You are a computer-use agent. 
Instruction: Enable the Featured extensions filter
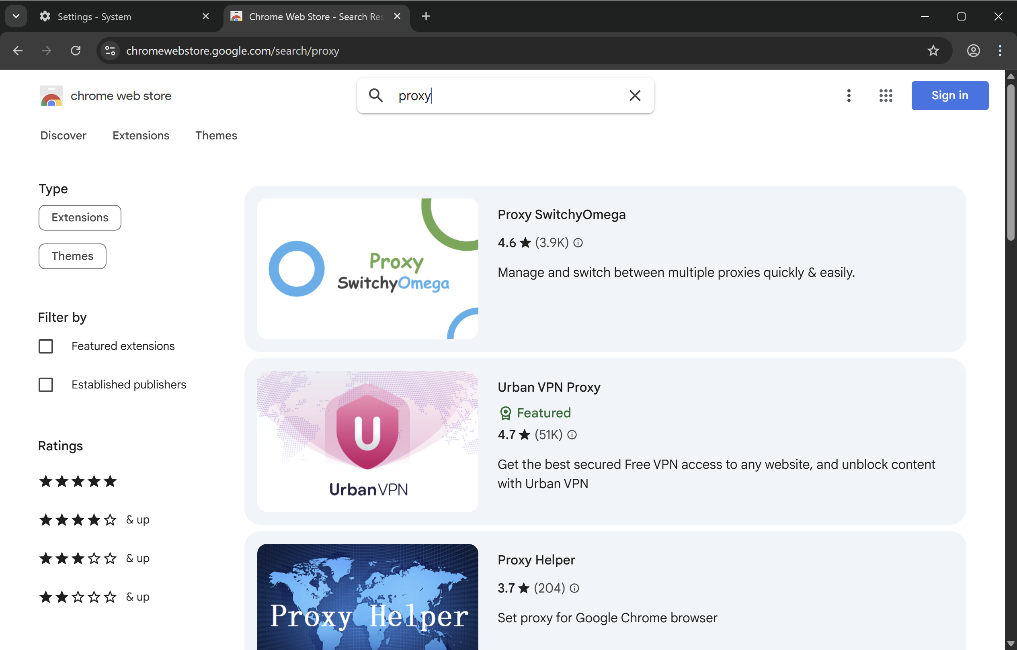[45, 346]
